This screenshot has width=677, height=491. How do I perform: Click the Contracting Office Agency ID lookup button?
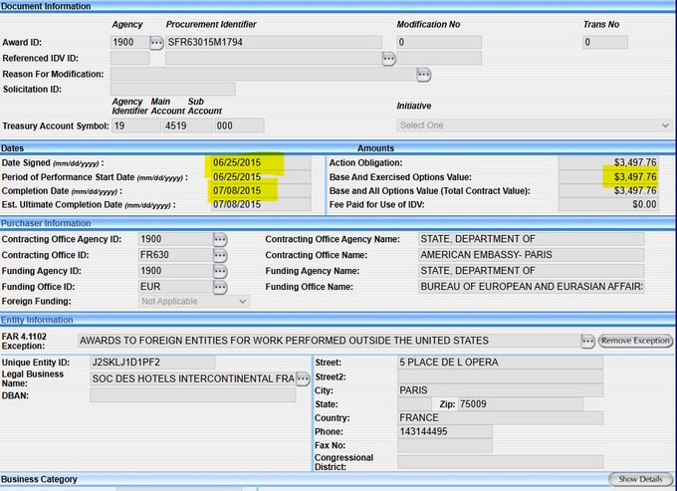(220, 240)
